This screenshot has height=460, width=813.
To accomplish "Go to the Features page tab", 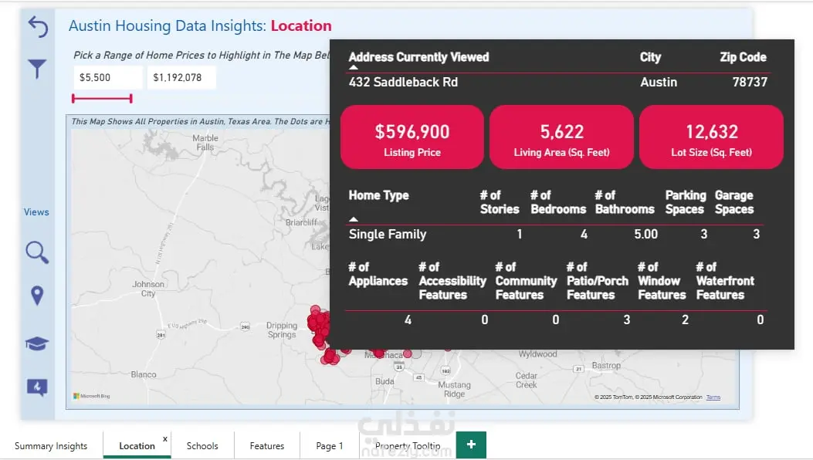I will [267, 446].
